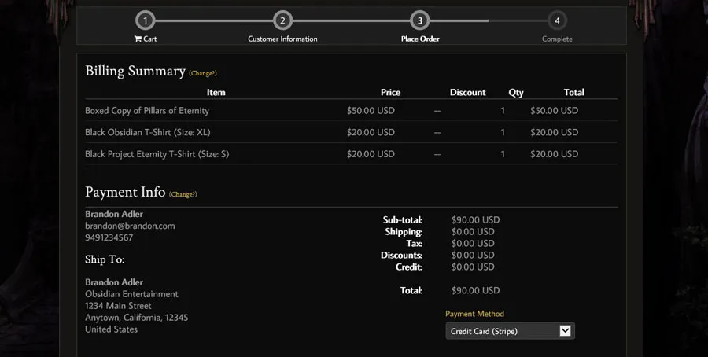Viewport: 708px width, 357px height.
Task: Click the Discounts $0.00 USD value
Action: coord(473,255)
